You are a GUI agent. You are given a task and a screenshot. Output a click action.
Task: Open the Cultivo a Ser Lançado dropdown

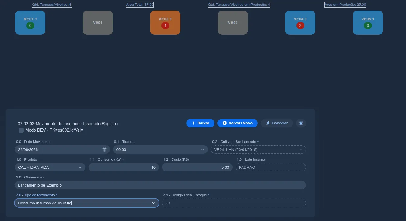coord(258,149)
